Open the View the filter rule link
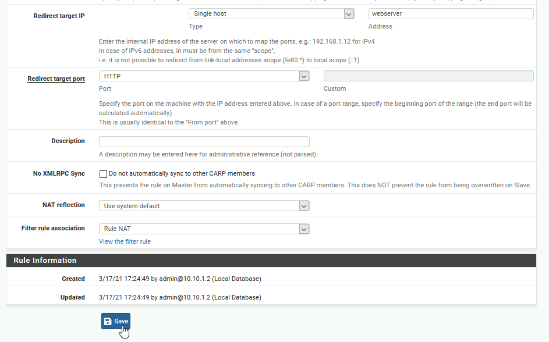Viewport: 549px width, 342px height. click(125, 241)
